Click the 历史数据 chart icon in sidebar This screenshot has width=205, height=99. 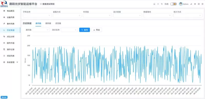(x=4, y=30)
